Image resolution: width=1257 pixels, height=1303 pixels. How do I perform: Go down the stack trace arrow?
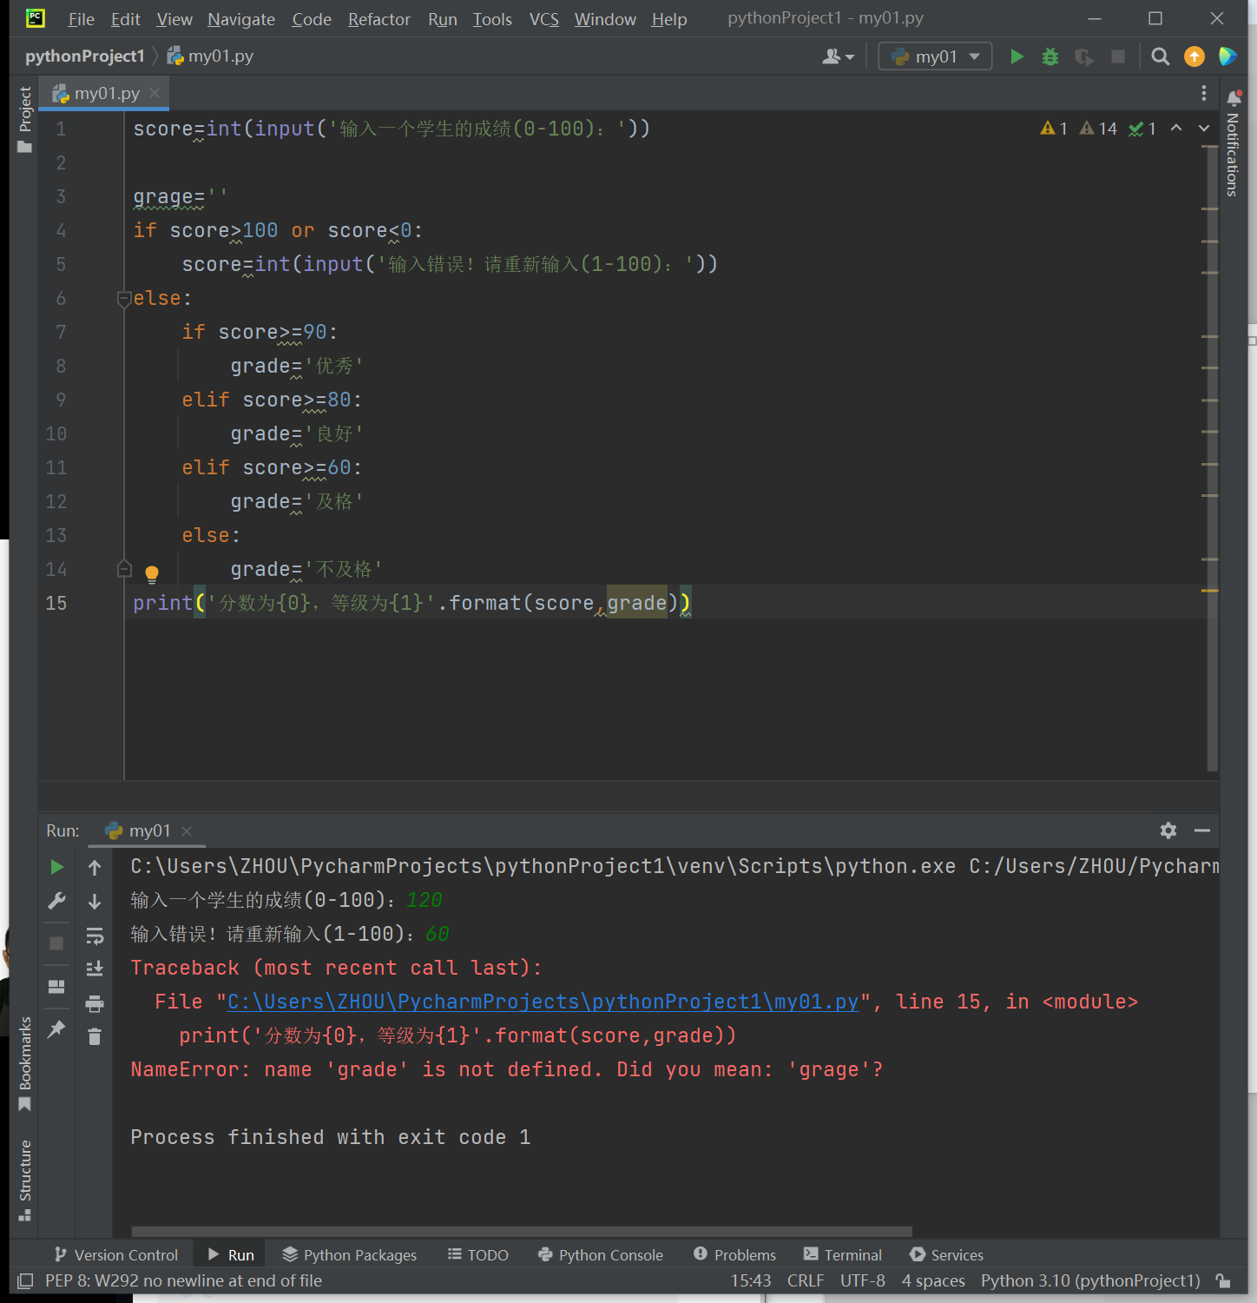(x=95, y=902)
